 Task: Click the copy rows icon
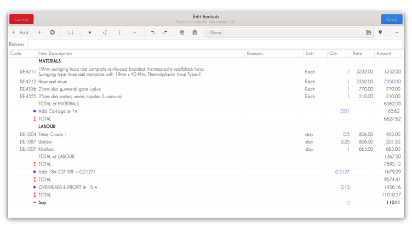click(182, 33)
